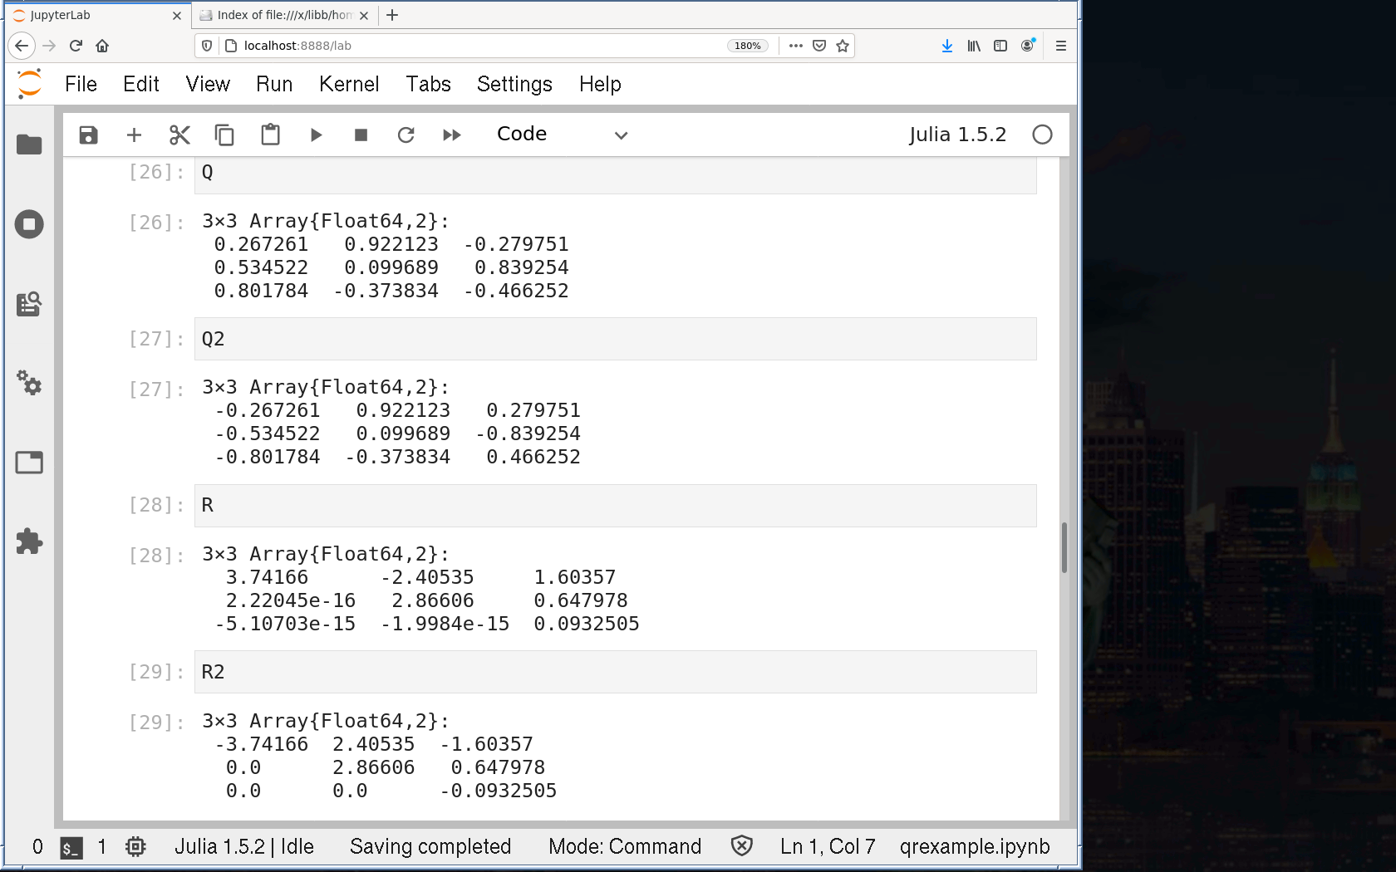Open the Kernel menu
The width and height of the screenshot is (1396, 872).
[348, 84]
